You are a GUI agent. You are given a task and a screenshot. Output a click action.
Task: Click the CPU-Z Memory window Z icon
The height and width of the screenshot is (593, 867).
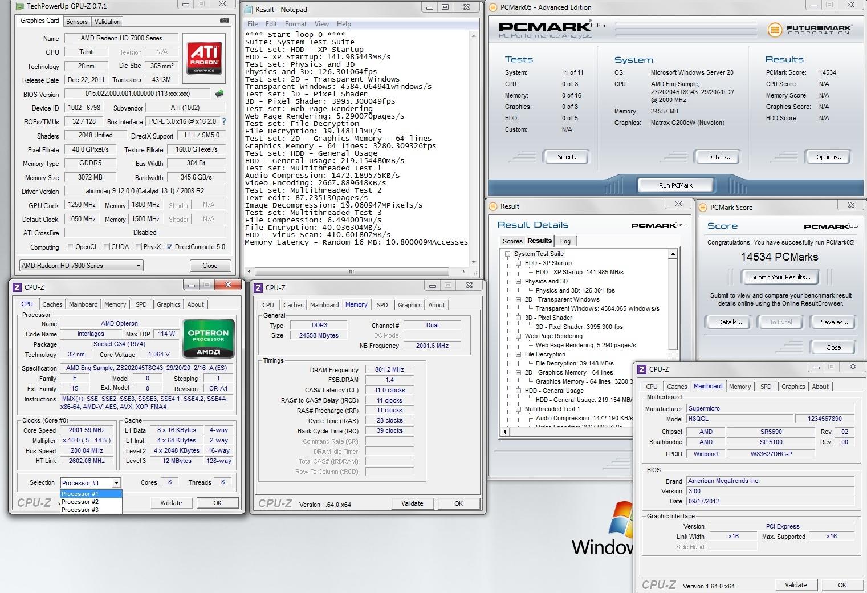258,288
